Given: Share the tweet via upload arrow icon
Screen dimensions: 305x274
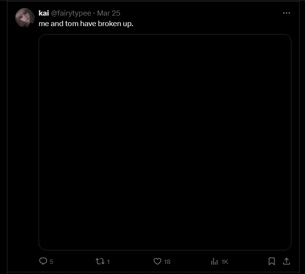Looking at the screenshot, I should [286, 261].
